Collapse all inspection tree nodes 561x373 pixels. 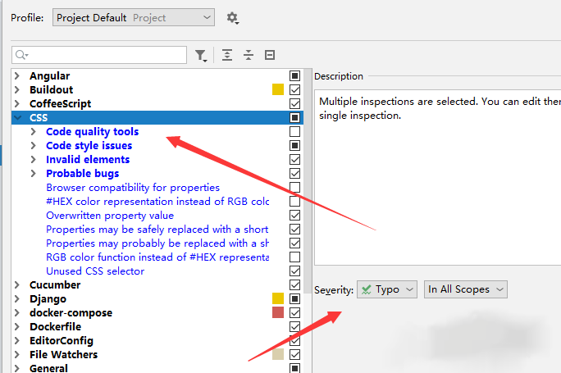click(x=249, y=55)
